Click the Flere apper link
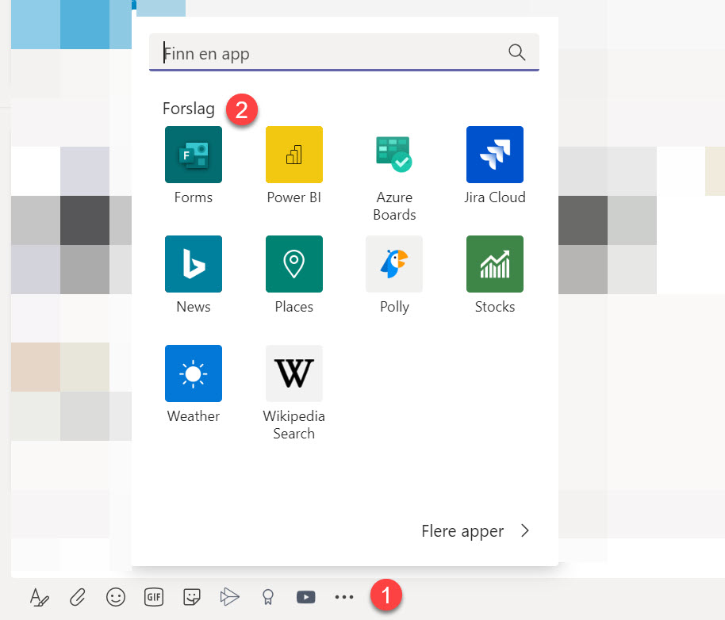Image resolution: width=725 pixels, height=620 pixels. [462, 531]
